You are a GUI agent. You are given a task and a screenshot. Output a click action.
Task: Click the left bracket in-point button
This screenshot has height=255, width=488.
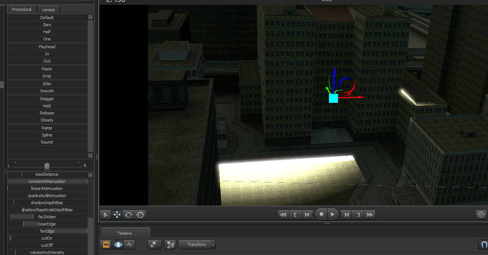(295, 215)
